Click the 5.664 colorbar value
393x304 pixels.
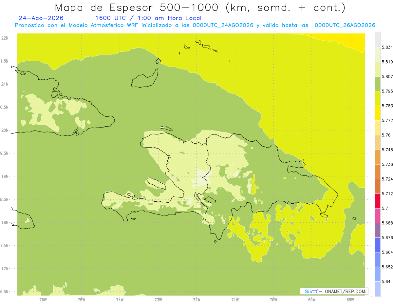coord(387,252)
